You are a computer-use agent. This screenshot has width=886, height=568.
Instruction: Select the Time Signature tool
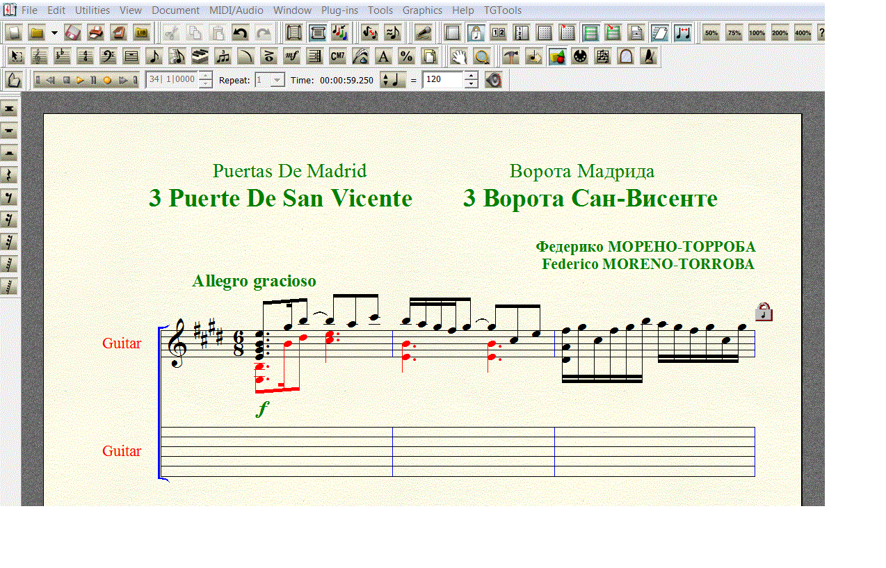[x=86, y=56]
